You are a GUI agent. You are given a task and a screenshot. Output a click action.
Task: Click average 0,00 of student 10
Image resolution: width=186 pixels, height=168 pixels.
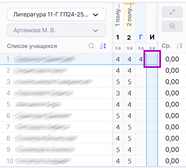click(x=172, y=161)
